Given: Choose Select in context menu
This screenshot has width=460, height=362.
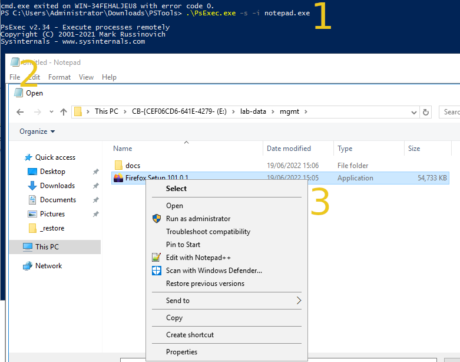Looking at the screenshot, I should tap(227, 189).
